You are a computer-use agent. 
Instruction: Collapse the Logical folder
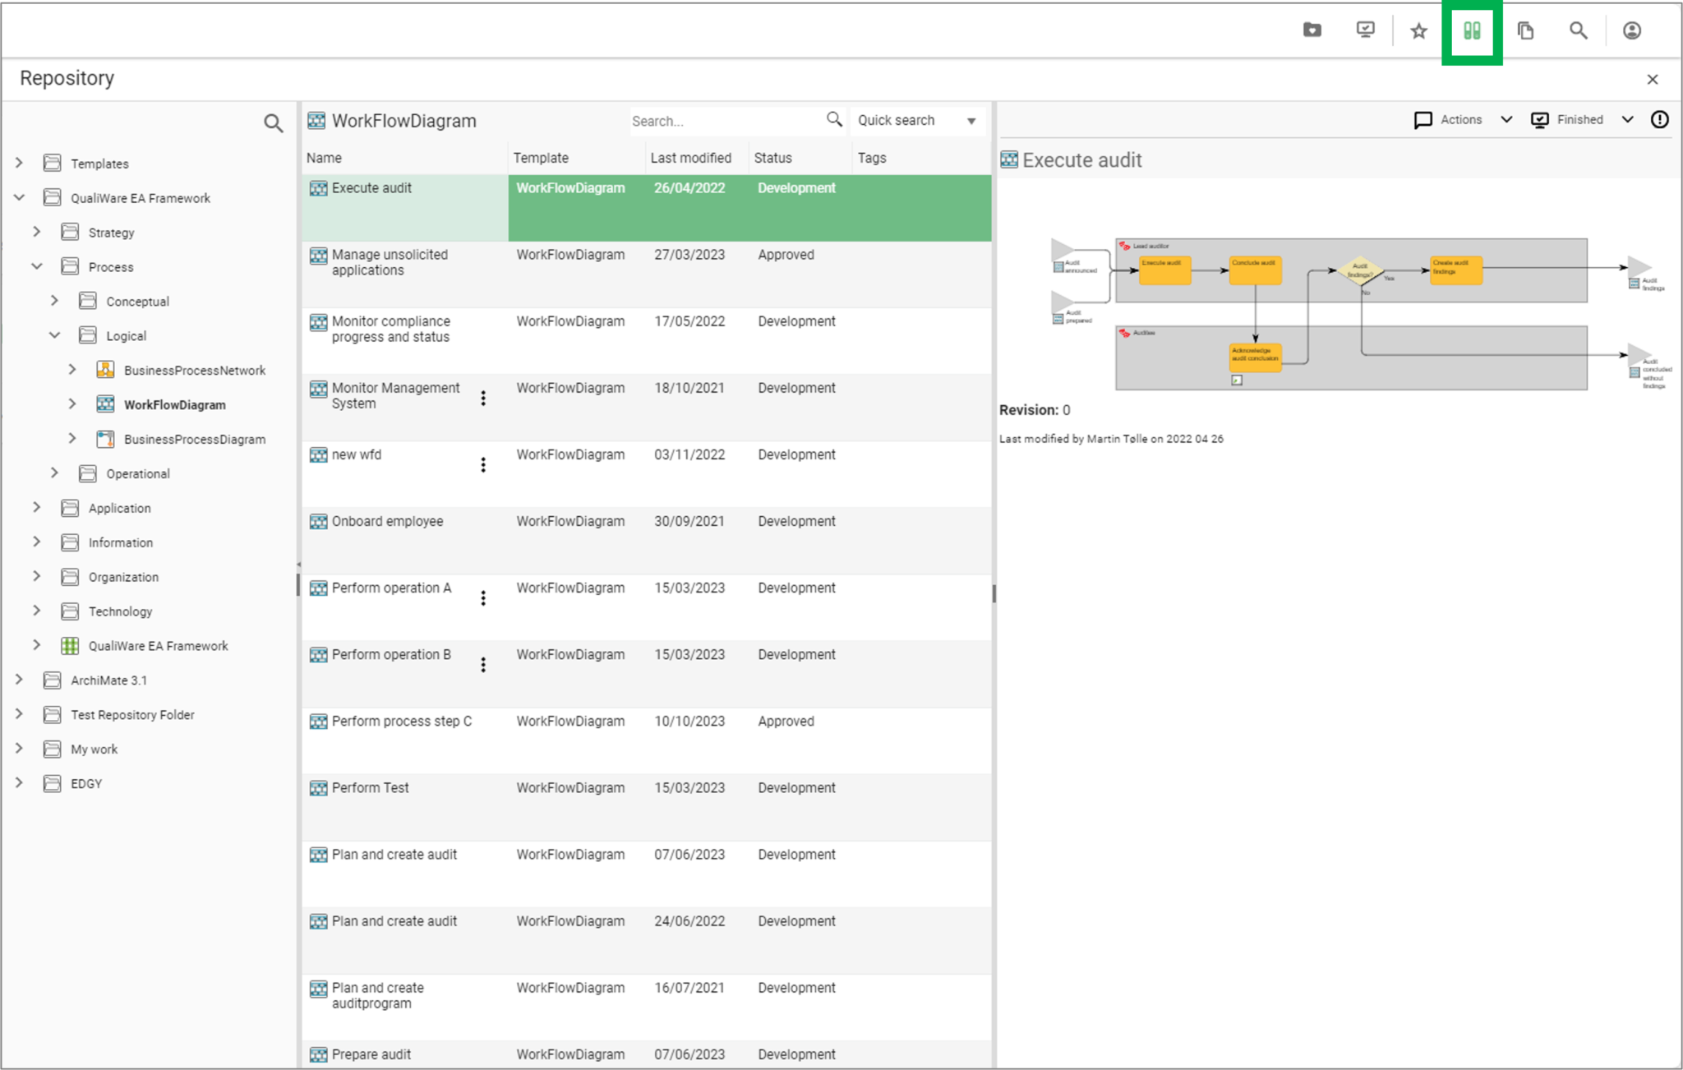[54, 335]
